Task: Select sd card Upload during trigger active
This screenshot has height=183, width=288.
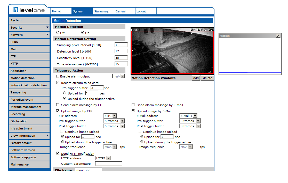Action: (x=64, y=98)
